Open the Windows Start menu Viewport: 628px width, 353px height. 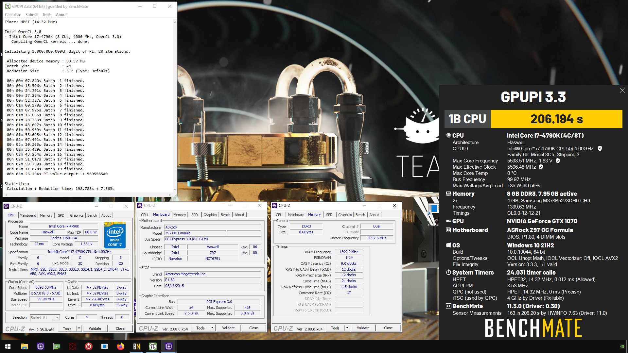8,346
